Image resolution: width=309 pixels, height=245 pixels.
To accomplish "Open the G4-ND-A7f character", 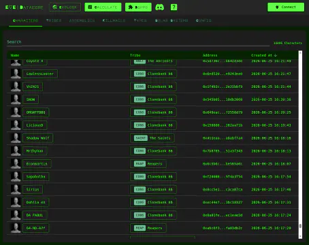I will coord(35,228).
